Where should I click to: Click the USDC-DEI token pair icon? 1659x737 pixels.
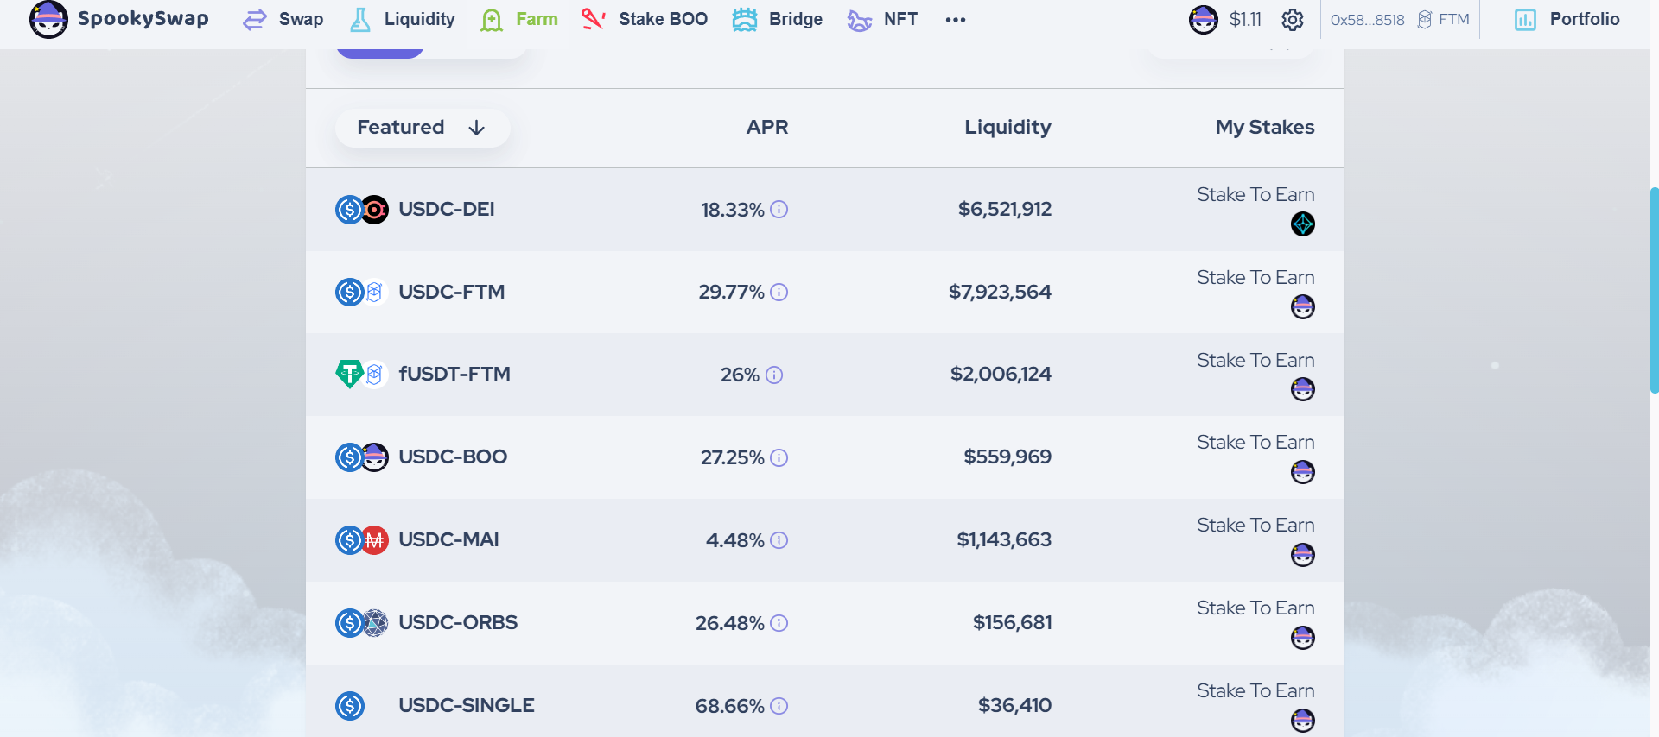362,210
